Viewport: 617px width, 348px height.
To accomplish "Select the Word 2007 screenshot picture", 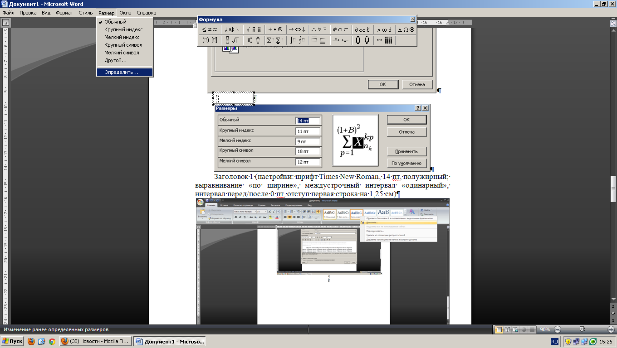I will tap(323, 261).
